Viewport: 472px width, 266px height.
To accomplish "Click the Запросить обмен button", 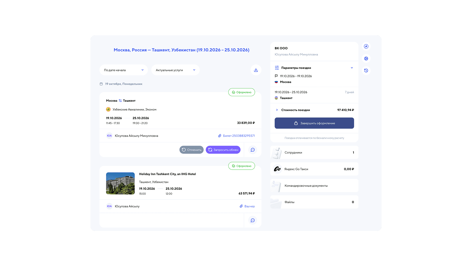I will 223,150.
